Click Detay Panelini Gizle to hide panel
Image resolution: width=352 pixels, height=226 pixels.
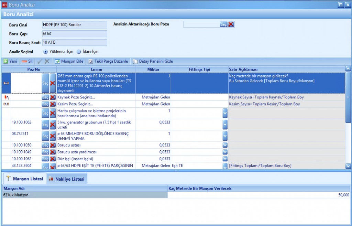coord(153,61)
